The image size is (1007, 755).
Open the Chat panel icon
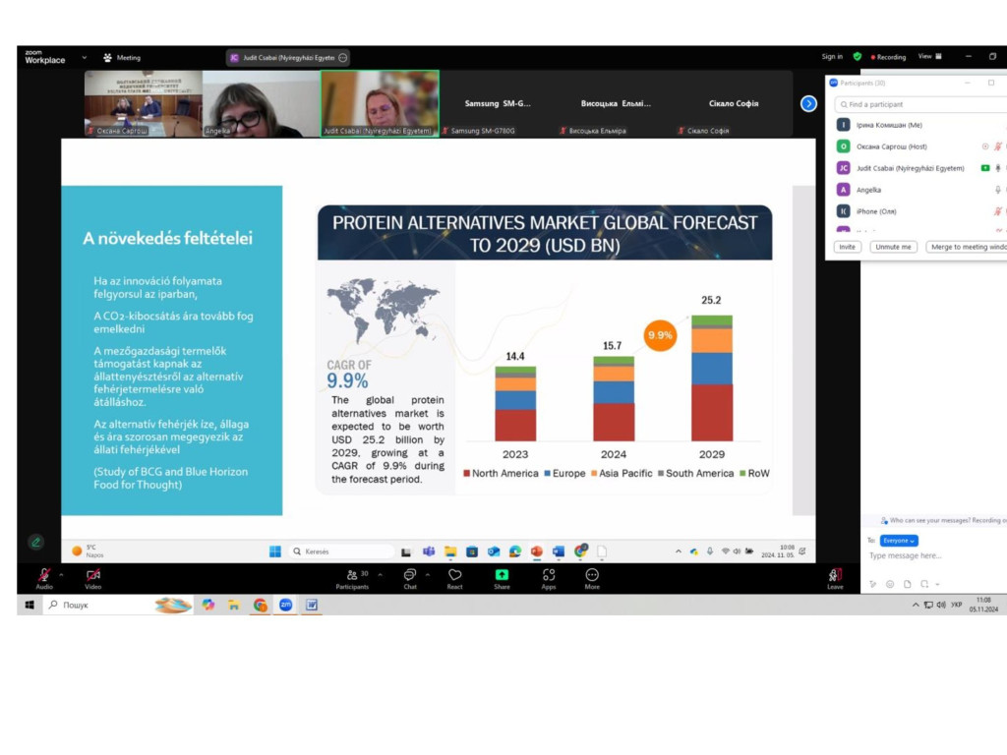click(x=410, y=575)
